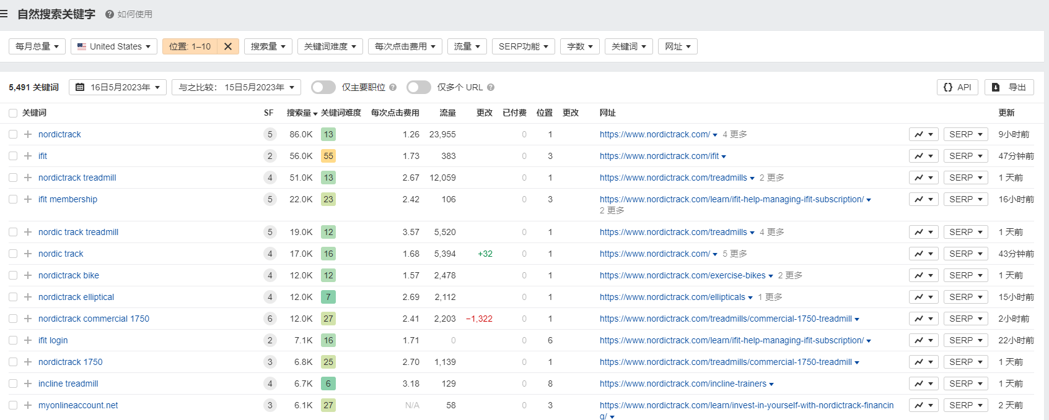Open trend chart for ifit membership row
This screenshot has width=1049, height=420.
click(923, 199)
